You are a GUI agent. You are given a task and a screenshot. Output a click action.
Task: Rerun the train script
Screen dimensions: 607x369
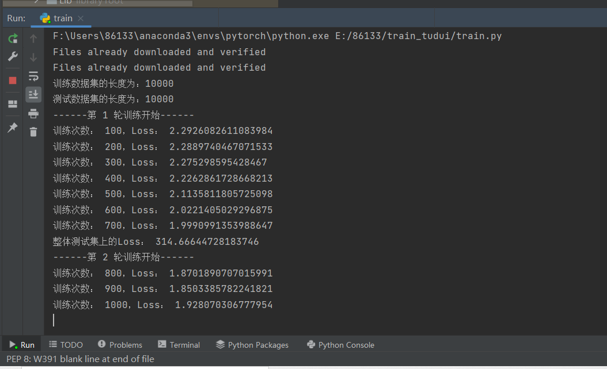(13, 39)
